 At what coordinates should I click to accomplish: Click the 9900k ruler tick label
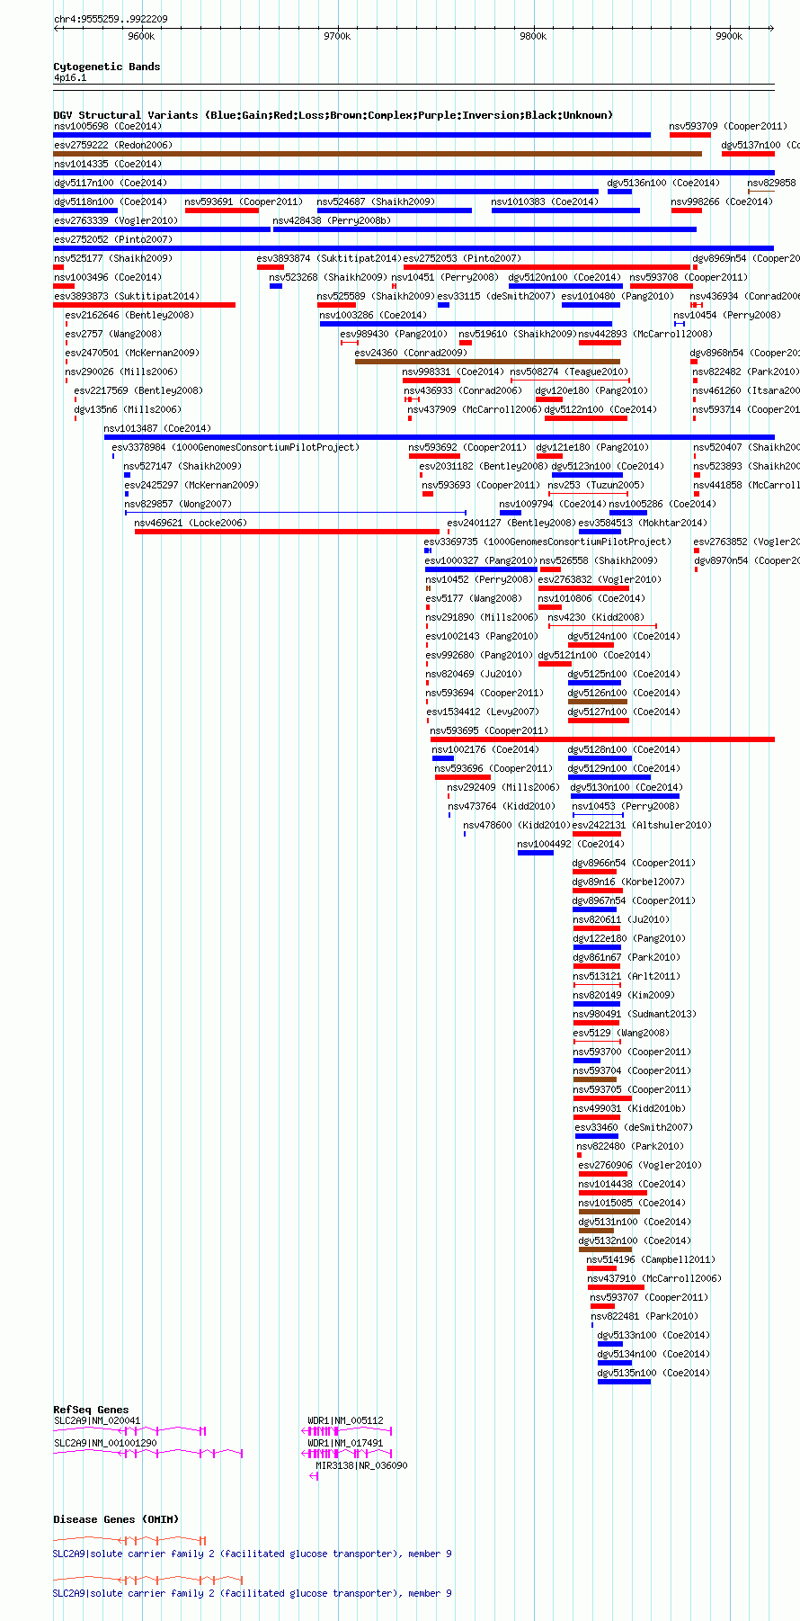(729, 37)
